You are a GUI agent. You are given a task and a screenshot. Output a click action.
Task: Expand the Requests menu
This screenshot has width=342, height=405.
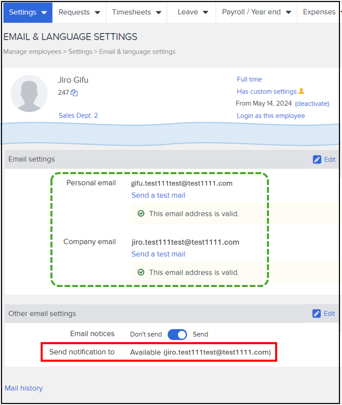[x=79, y=12]
